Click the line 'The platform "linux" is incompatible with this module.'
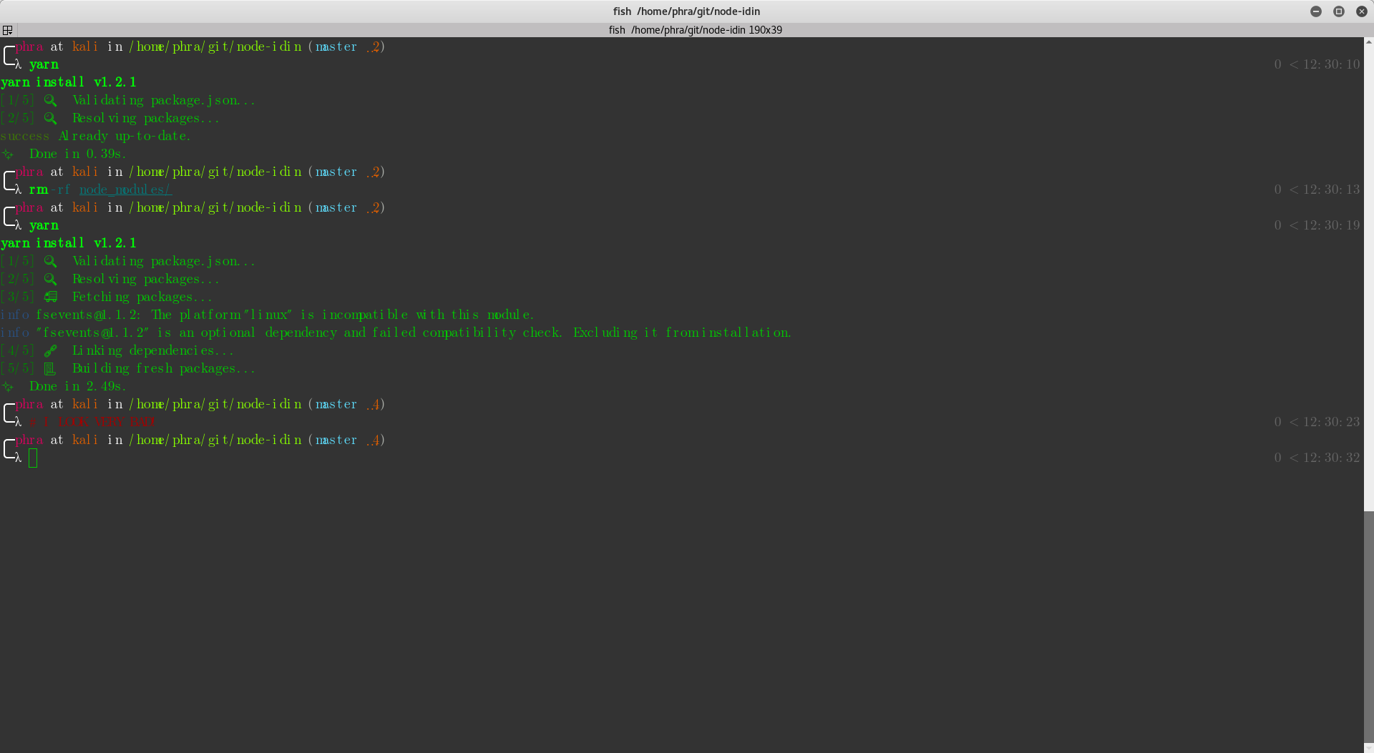The image size is (1374, 753). click(343, 315)
